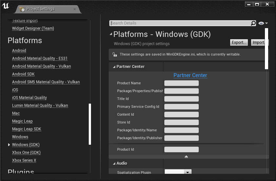Click the Windows (GDK) project settings subtitle
Image resolution: width=276 pixels, height=181 pixels.
tap(142, 44)
